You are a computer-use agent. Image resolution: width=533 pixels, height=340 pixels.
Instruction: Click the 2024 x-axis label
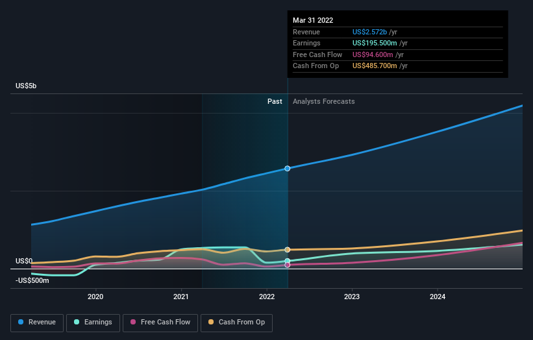(438, 297)
